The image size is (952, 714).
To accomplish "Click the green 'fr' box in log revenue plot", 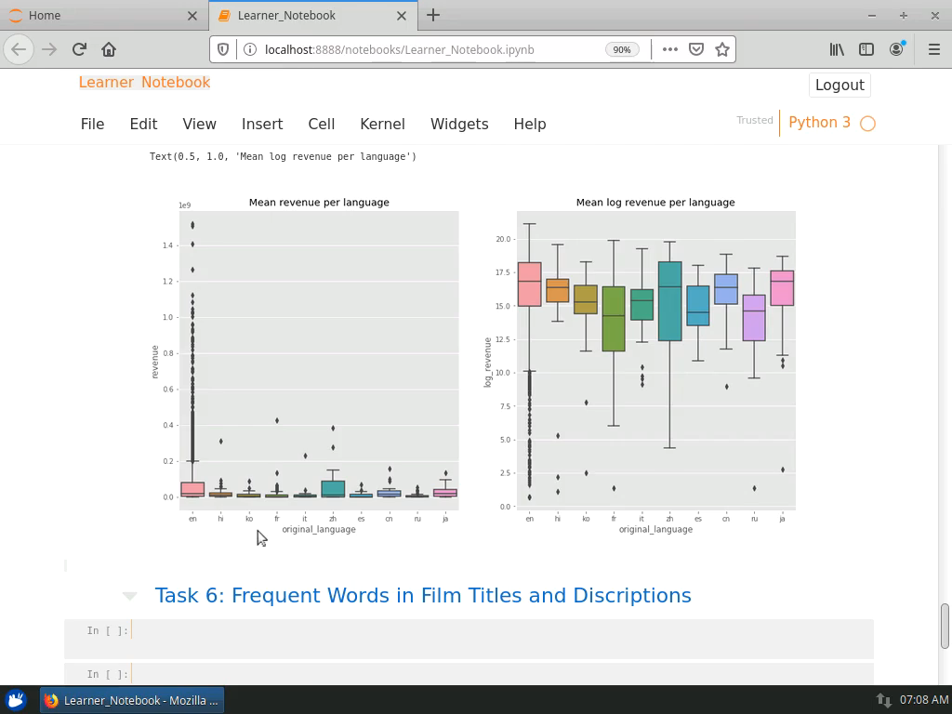I will (x=614, y=319).
